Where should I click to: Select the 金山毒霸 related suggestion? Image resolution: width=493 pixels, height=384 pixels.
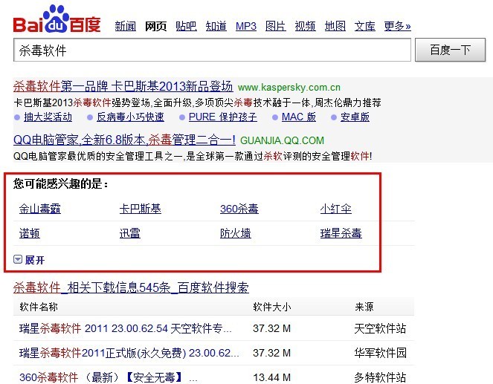click(40, 209)
